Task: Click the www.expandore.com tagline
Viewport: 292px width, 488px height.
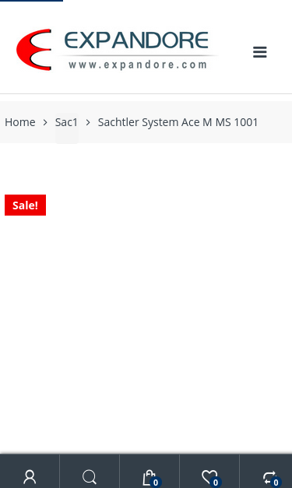Action: click(138, 65)
